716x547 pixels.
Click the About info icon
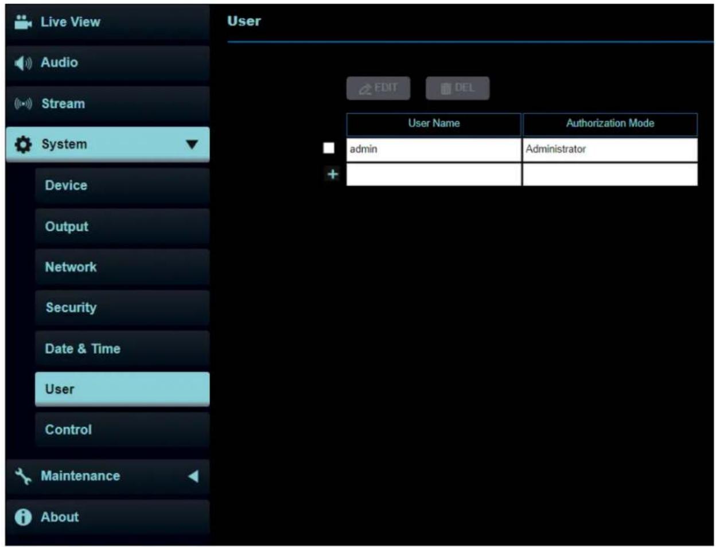[x=23, y=517]
